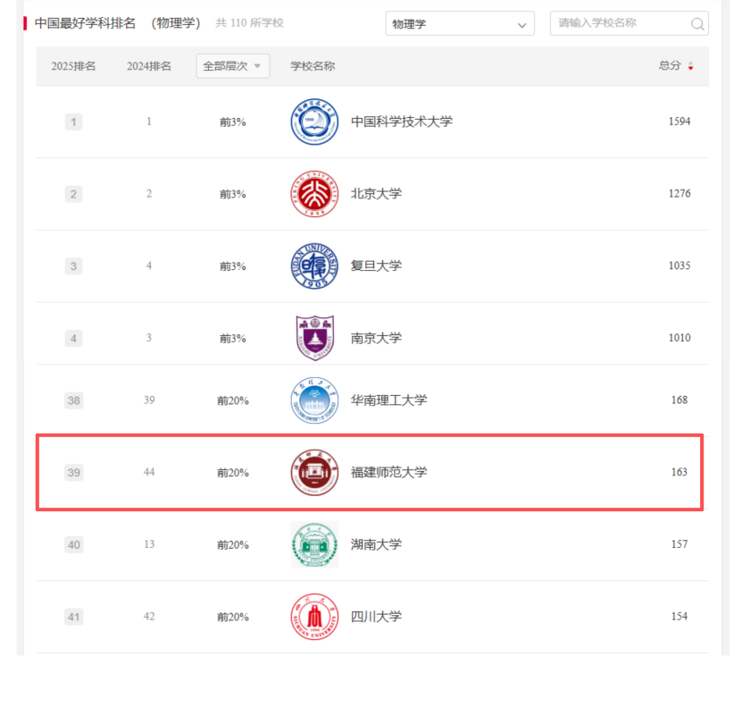This screenshot has width=742, height=724.
Task: Open 中国科学技术大学 school link
Action: click(401, 122)
